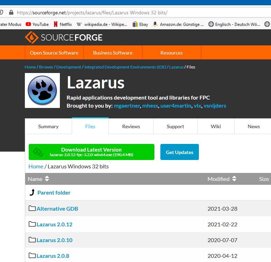This screenshot has width=271, height=262.
Task: Click the Browse breadcrumb link
Action: (x=46, y=67)
